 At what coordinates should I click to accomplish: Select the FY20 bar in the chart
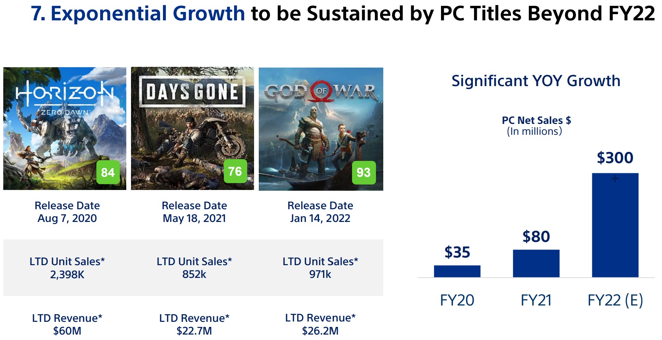click(457, 271)
